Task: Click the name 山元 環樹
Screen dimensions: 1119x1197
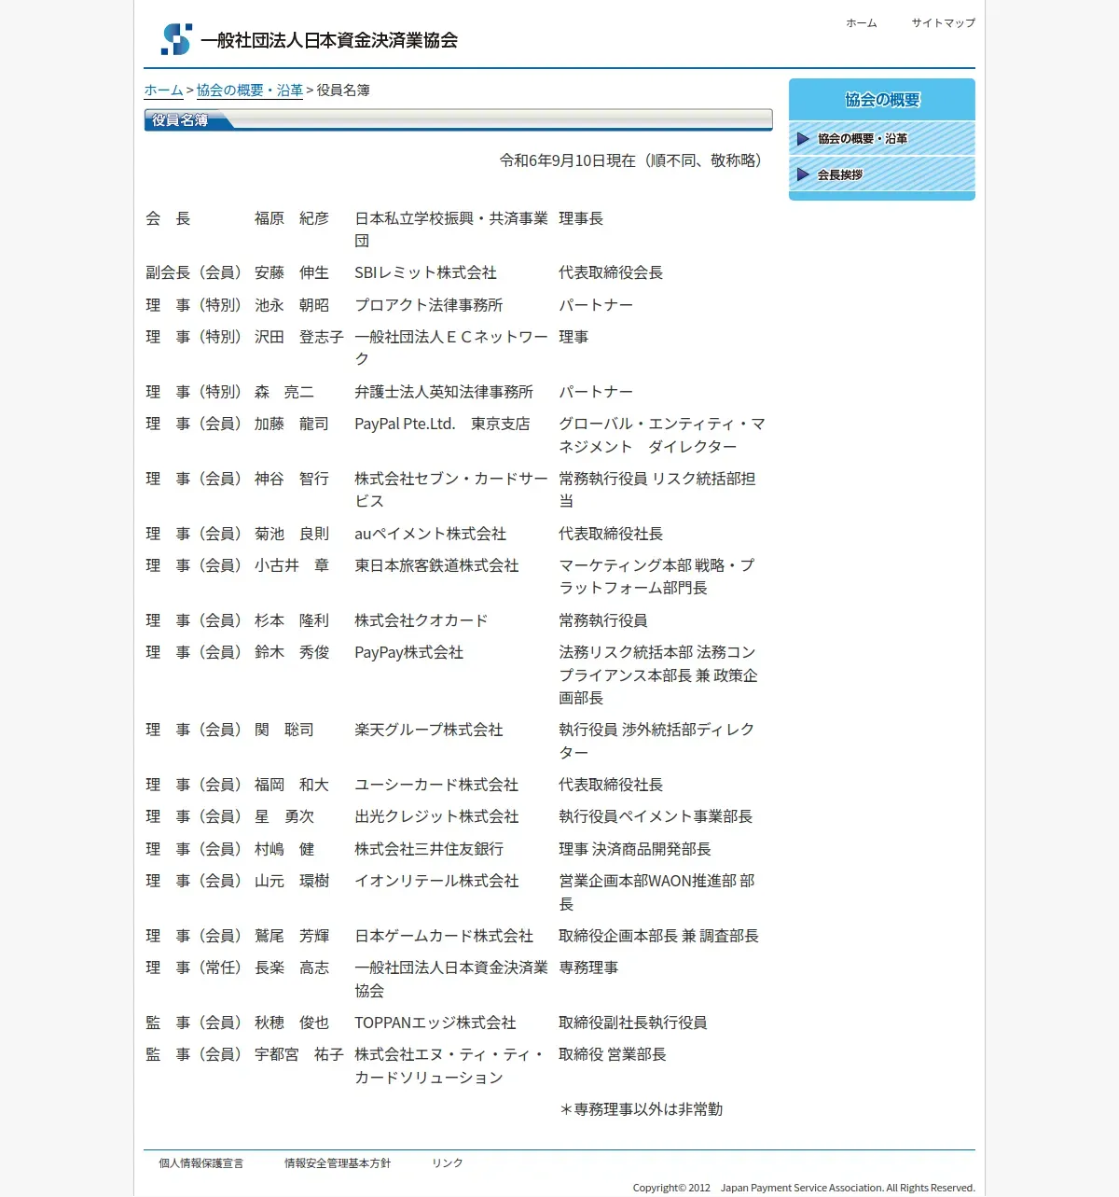Action: point(292,881)
